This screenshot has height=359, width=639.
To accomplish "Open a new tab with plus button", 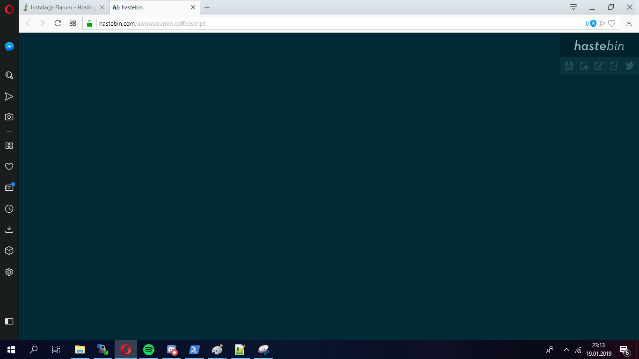I will [207, 7].
